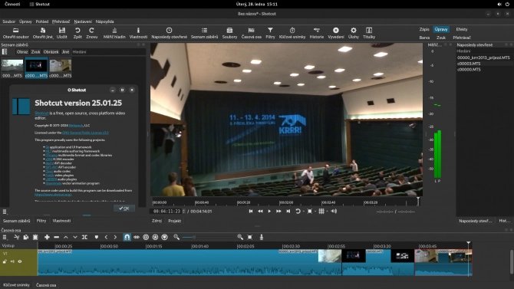The height and width of the screenshot is (289, 514).
Task: Remove clip with the timeline minus icon
Action: coord(56,237)
